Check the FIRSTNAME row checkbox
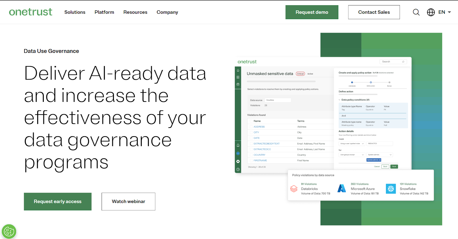 coord(251,161)
